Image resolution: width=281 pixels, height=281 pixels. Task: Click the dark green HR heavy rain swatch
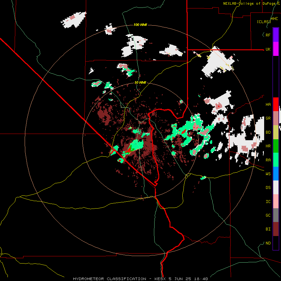[x=276, y=146]
